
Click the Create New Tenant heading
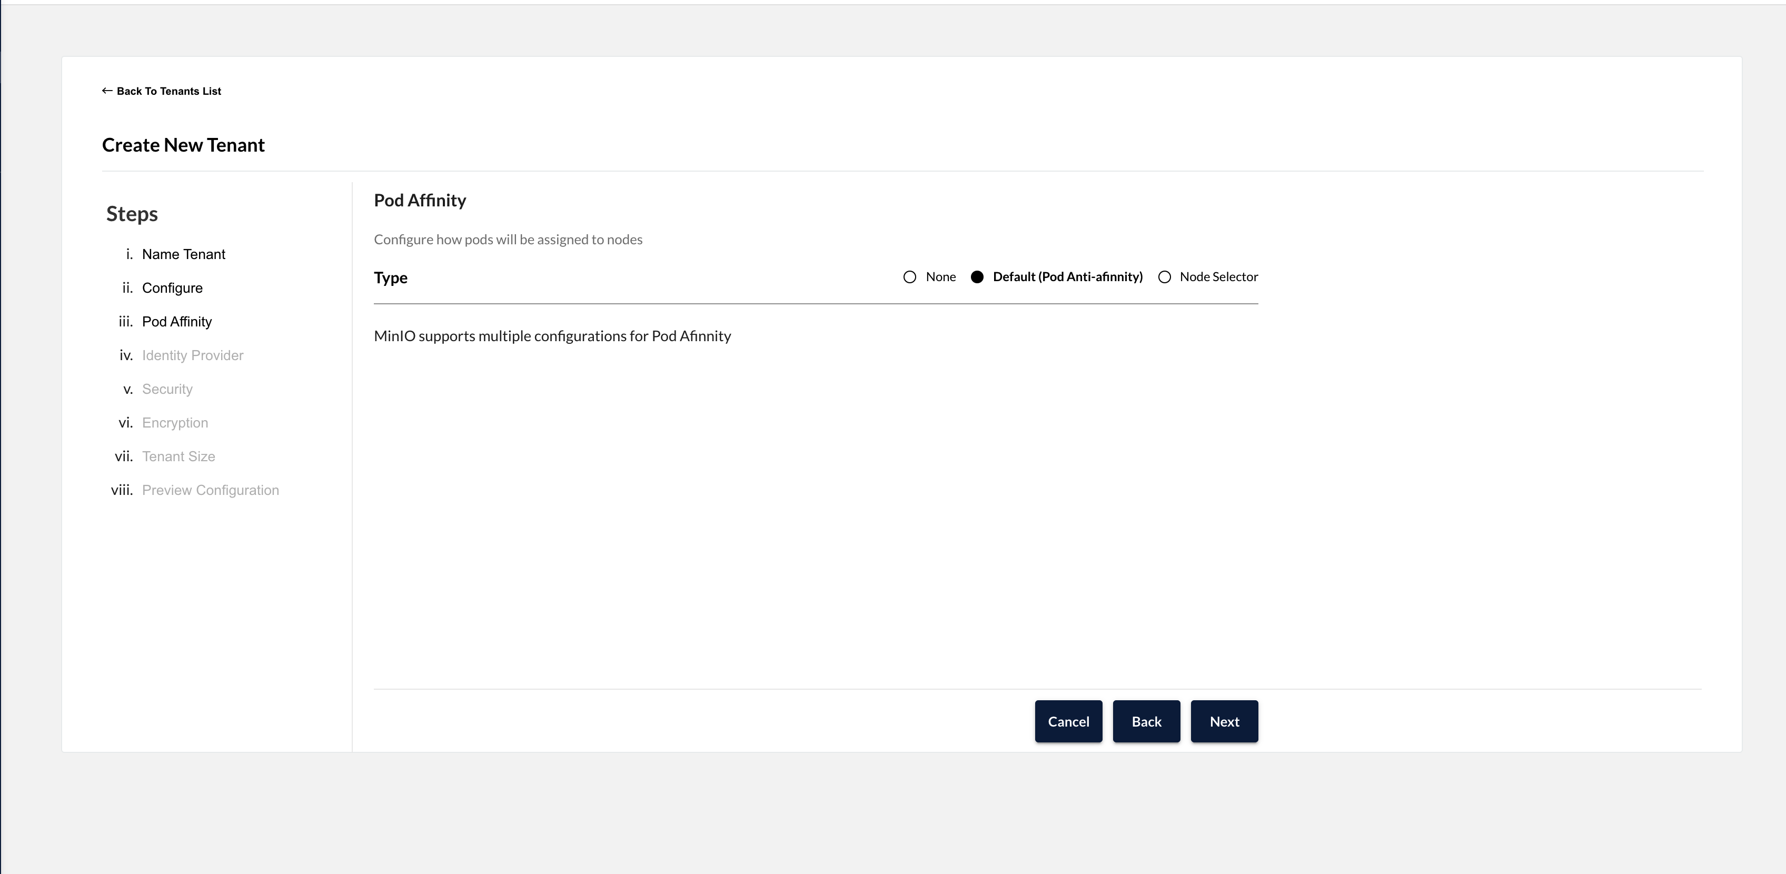point(183,145)
